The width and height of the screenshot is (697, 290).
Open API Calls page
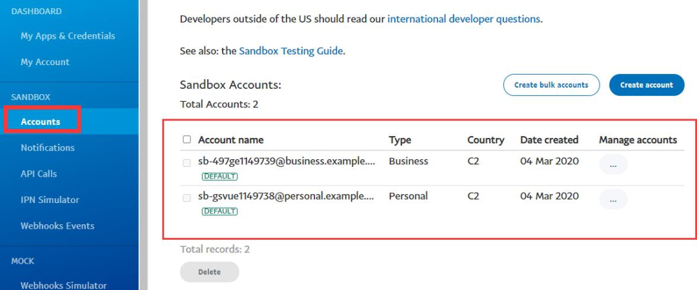(x=39, y=174)
